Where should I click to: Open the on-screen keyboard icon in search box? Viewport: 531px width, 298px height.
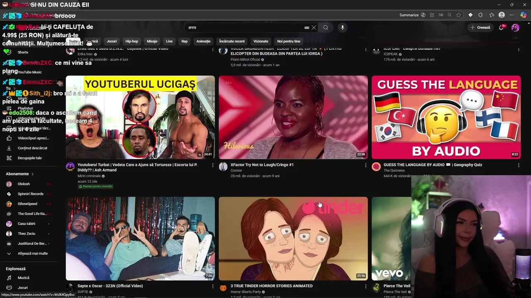(x=307, y=27)
